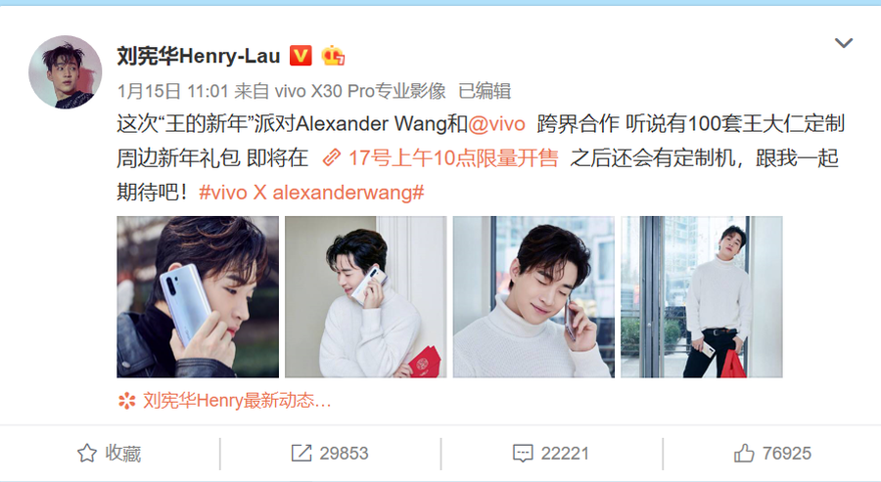Open the vivo X30 Pro专业影像 source link
The width and height of the screenshot is (881, 482).
pyautogui.click(x=359, y=91)
